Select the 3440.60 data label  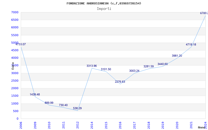click(x=163, y=64)
